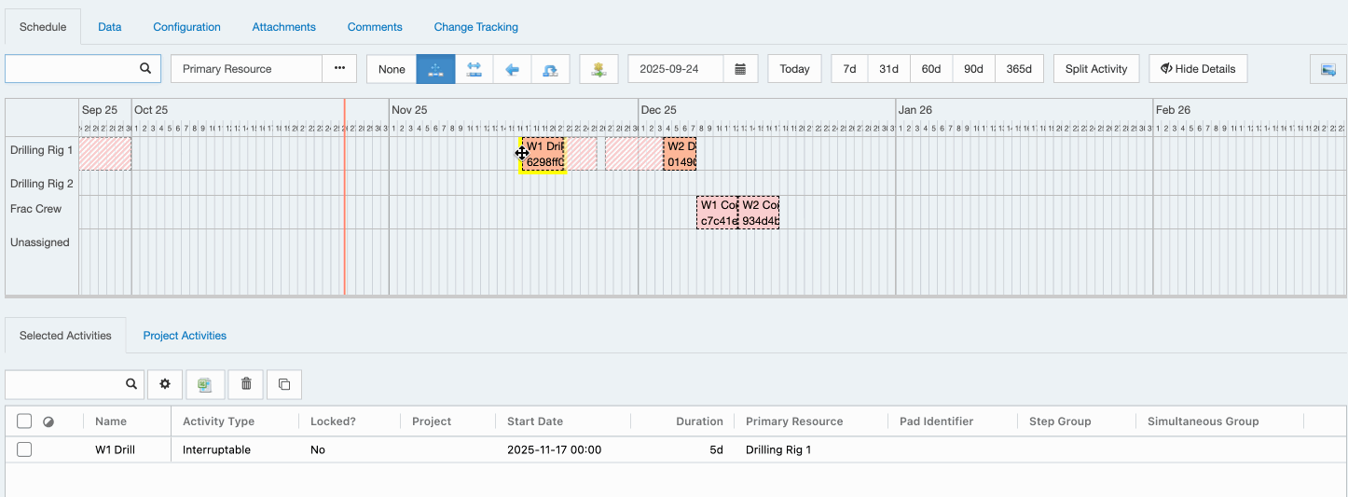Screen dimensions: 1348x497
Task: Check the W1 Drill row checkbox
Action: [x=24, y=449]
